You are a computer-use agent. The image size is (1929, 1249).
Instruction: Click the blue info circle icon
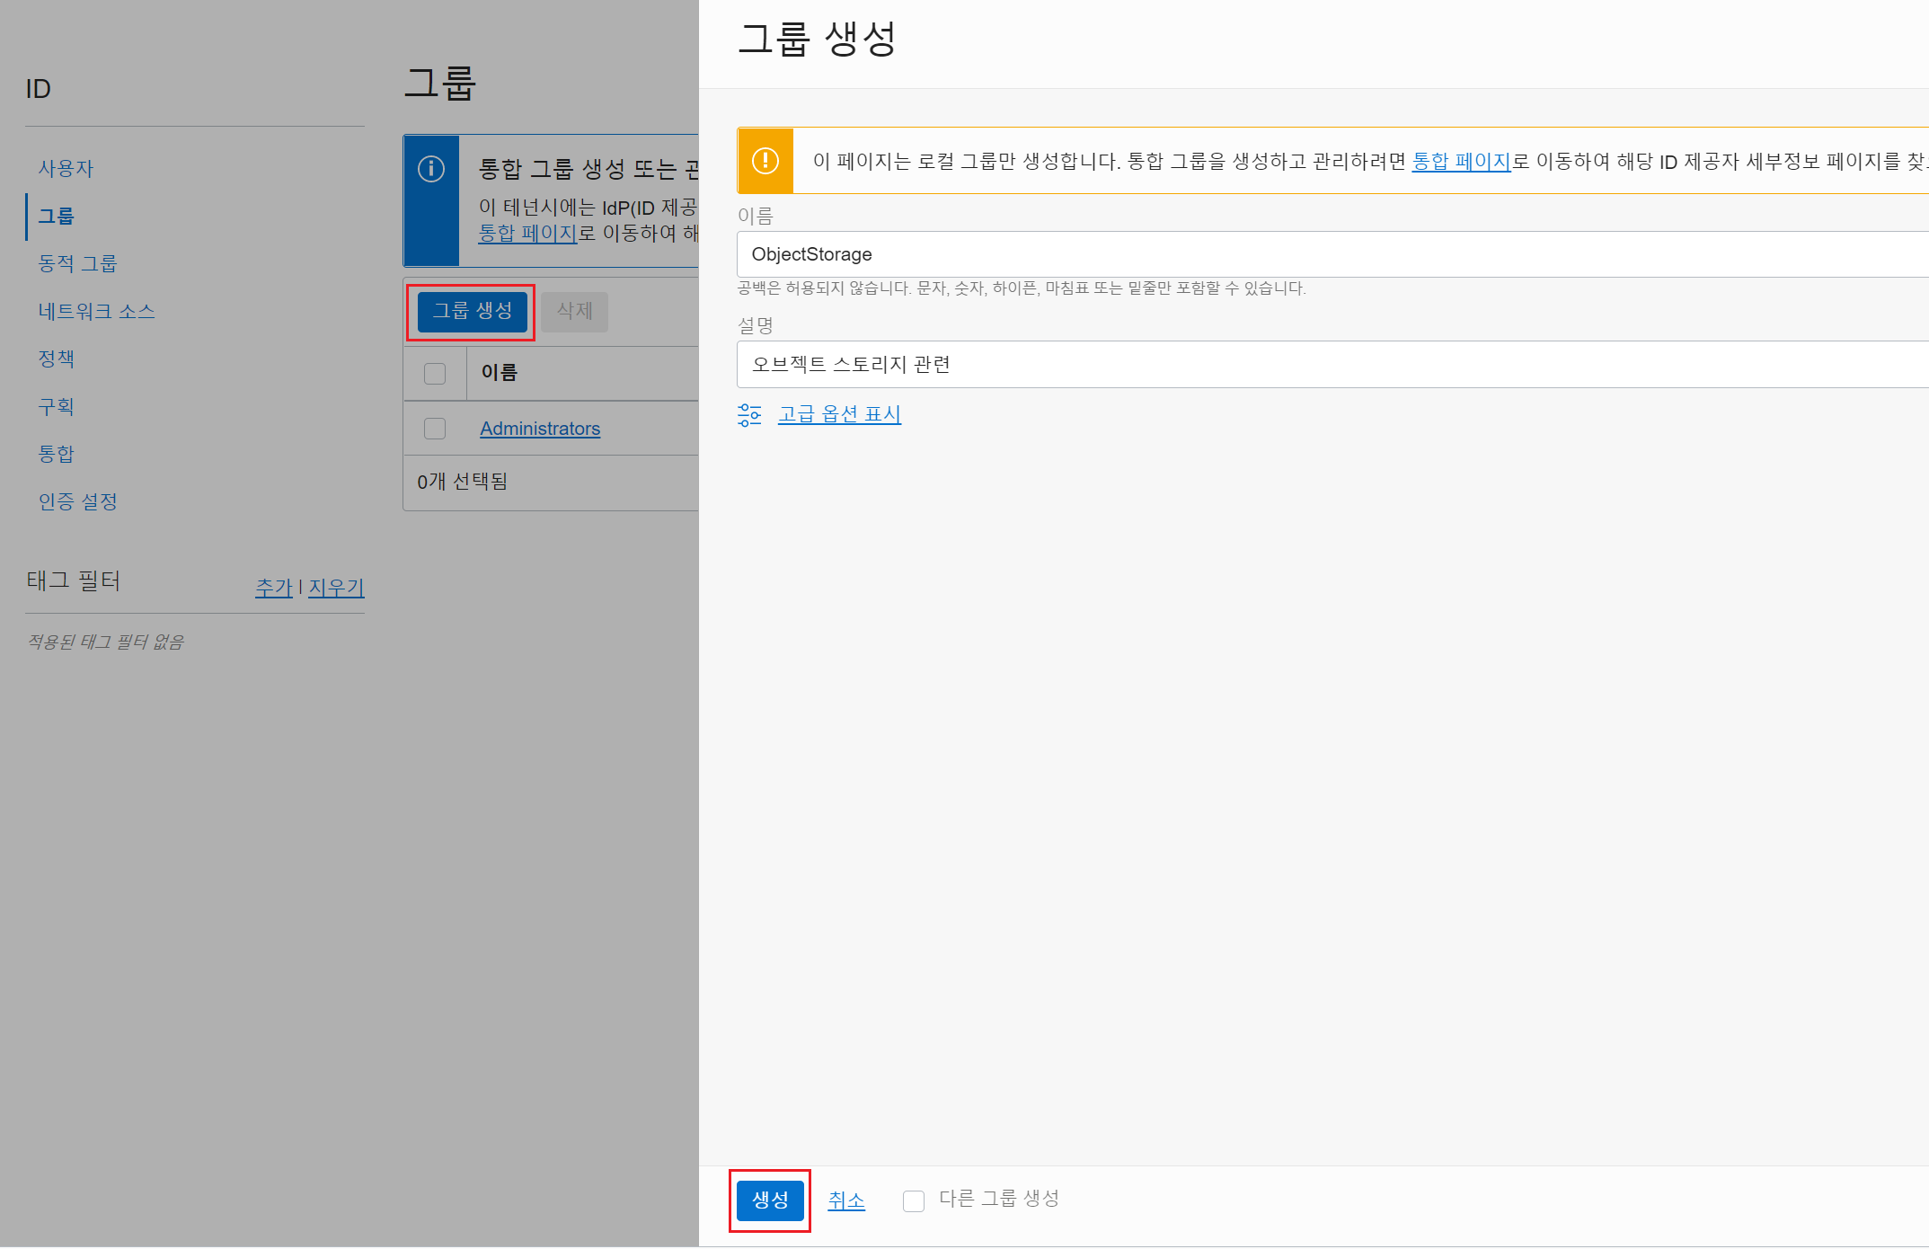click(x=431, y=169)
